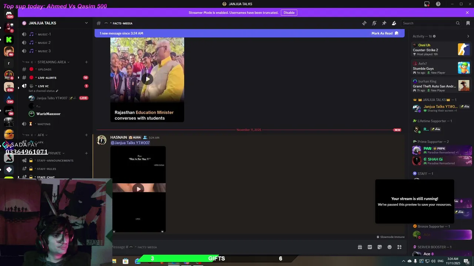The width and height of the screenshot is (474, 266).
Task: Open the apps launcher icon in message bar
Action: point(399,247)
